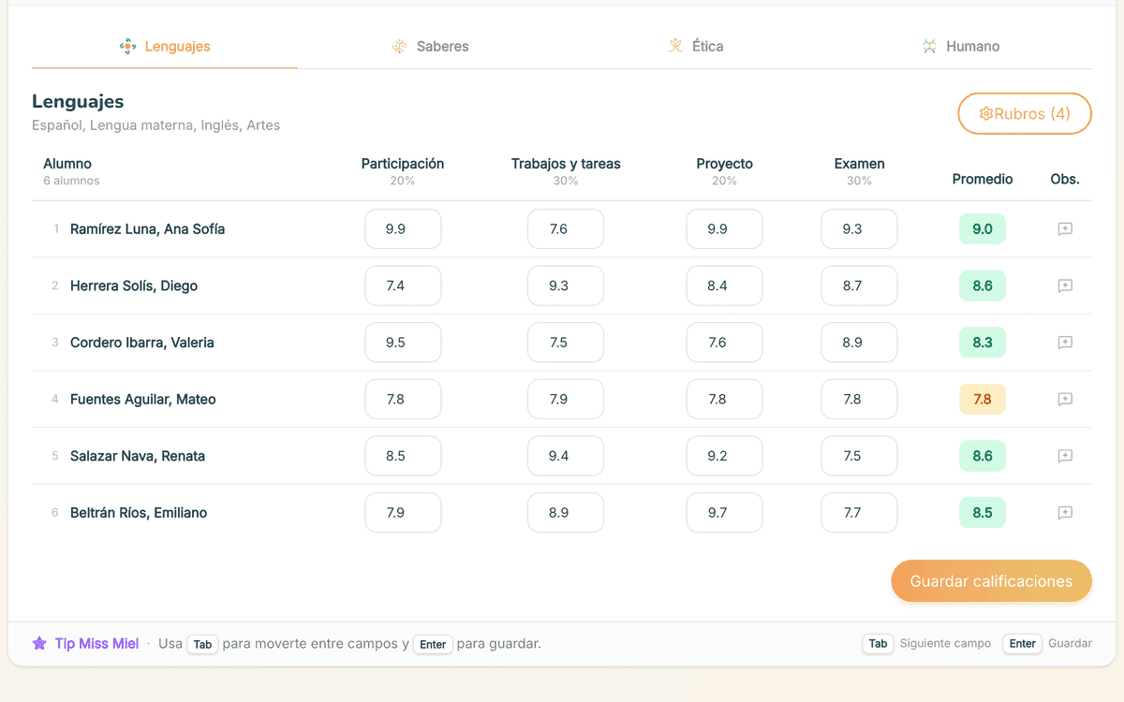Edit Mateo's Participación grade field
This screenshot has width=1124, height=702.
[x=403, y=400]
